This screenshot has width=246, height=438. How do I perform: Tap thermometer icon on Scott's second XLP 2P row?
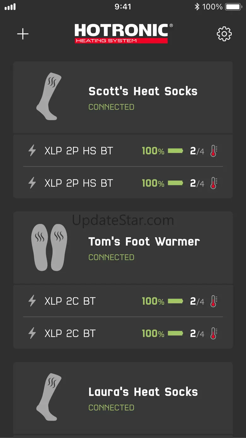tap(214, 183)
